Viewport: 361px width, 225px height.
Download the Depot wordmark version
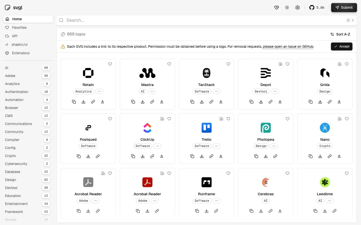point(280,102)
